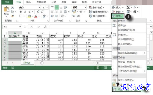Toggle bold formatting
The width and height of the screenshot is (153, 95).
[21, 12]
